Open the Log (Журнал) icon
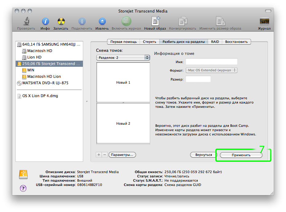This screenshot has height=212, width=286. click(264, 22)
